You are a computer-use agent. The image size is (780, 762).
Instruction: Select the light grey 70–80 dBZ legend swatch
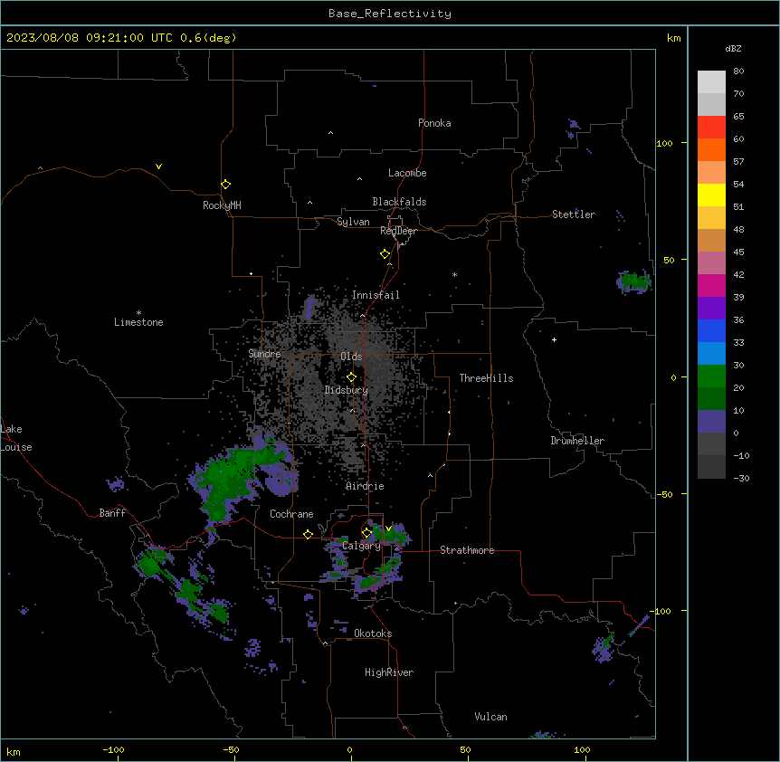[711, 82]
